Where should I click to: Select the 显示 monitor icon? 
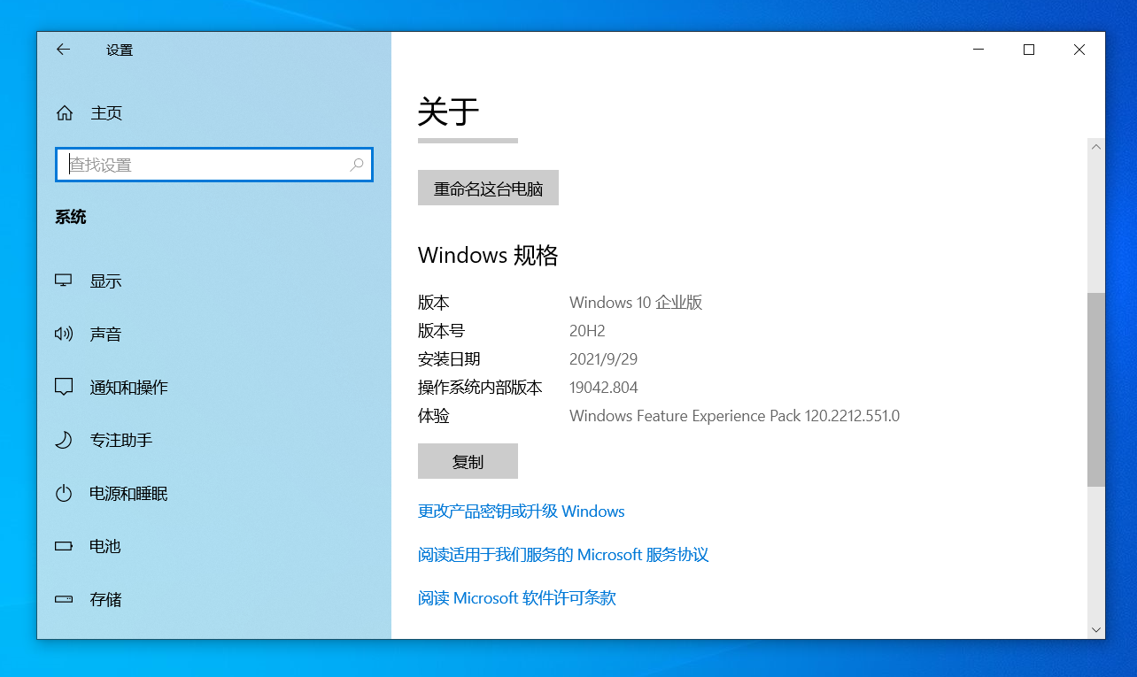pos(64,281)
